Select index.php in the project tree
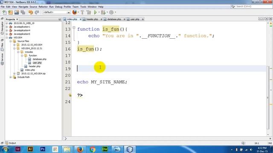 point(30,70)
